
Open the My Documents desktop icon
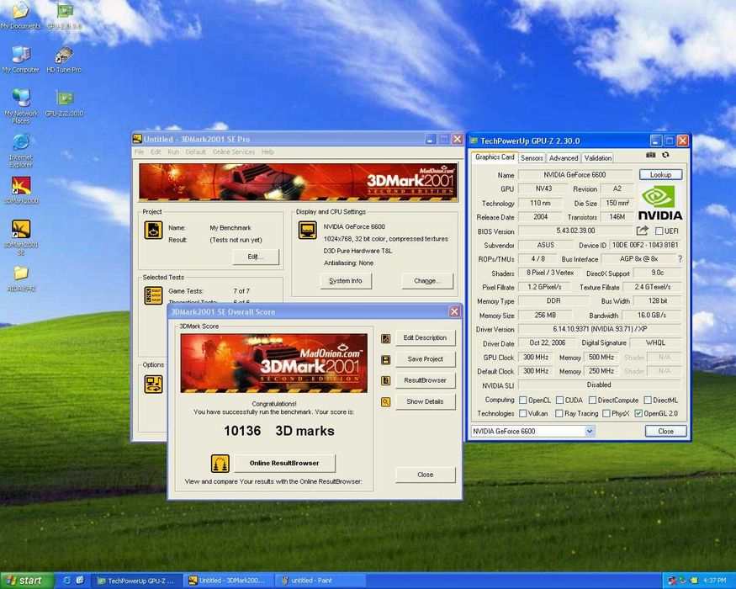point(21,16)
